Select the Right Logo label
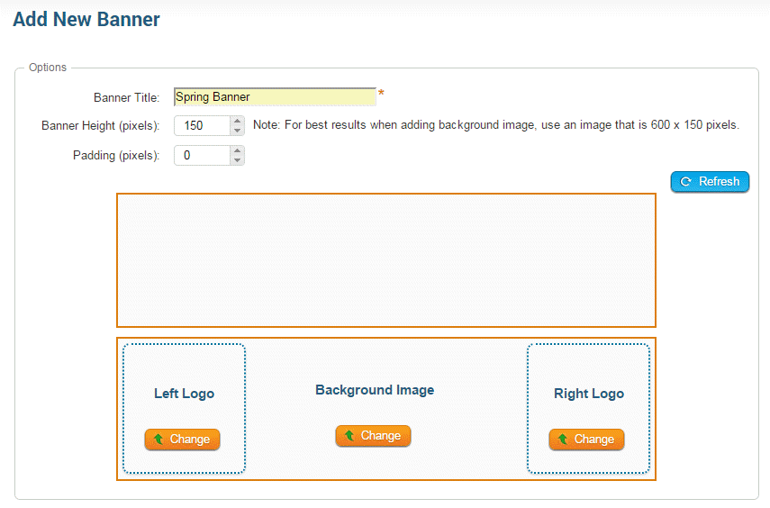The image size is (770, 508). pos(588,394)
